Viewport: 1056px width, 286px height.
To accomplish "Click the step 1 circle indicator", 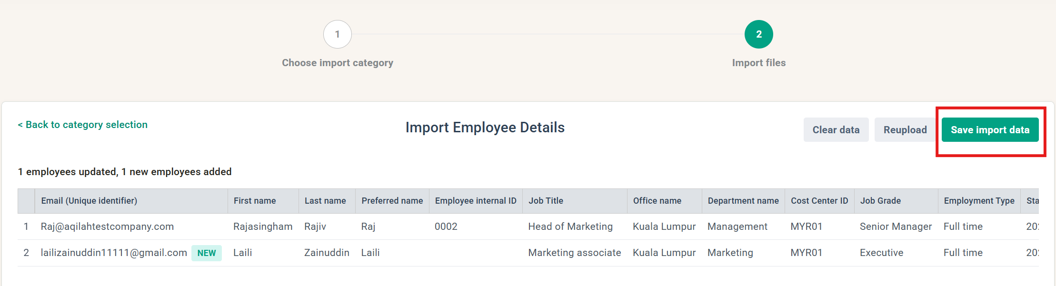I will tap(338, 34).
